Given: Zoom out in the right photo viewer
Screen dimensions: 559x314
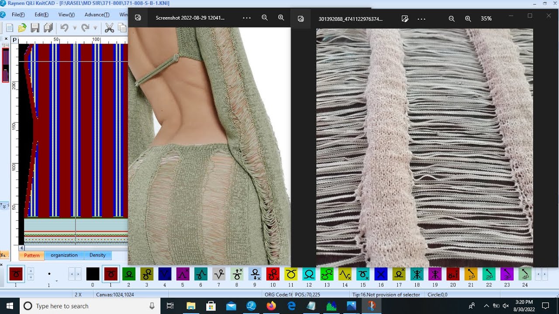Looking at the screenshot, I should click(452, 19).
